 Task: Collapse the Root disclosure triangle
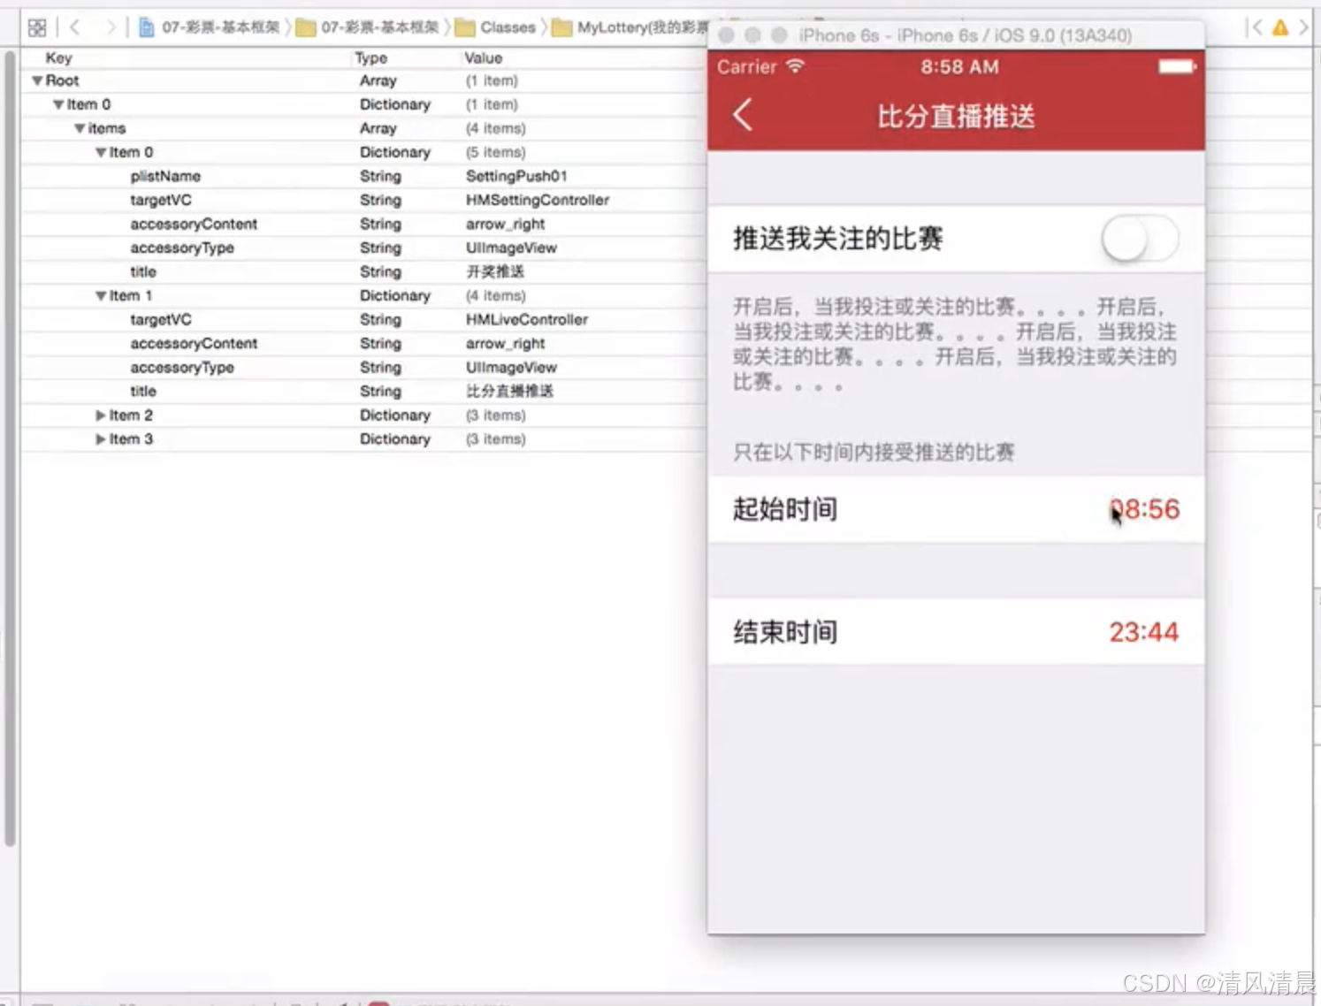click(37, 80)
